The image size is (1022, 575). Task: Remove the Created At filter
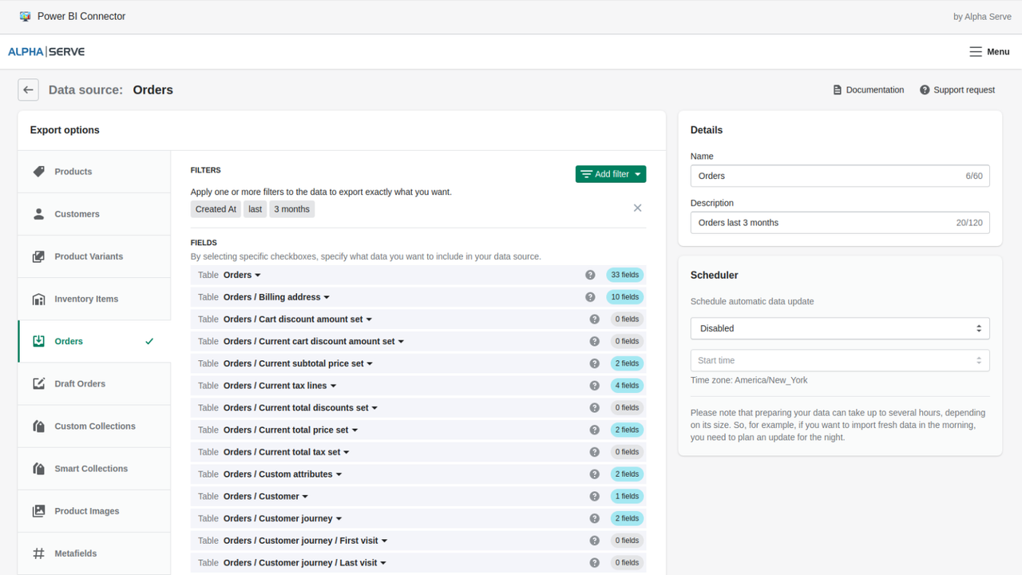[637, 208]
